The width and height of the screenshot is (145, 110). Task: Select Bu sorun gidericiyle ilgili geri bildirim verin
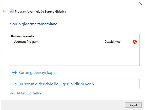pos(75,84)
